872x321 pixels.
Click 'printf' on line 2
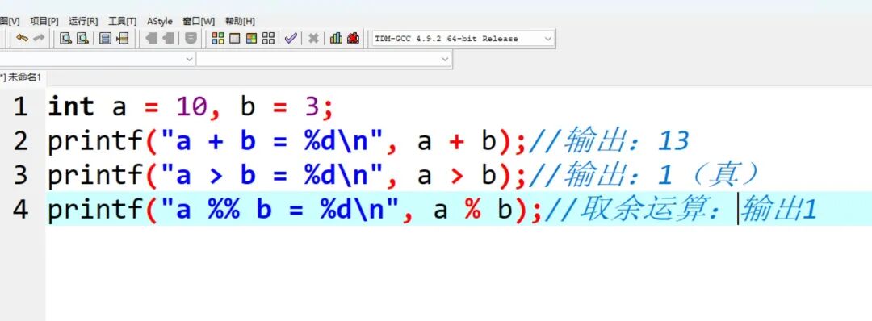pyautogui.click(x=95, y=141)
